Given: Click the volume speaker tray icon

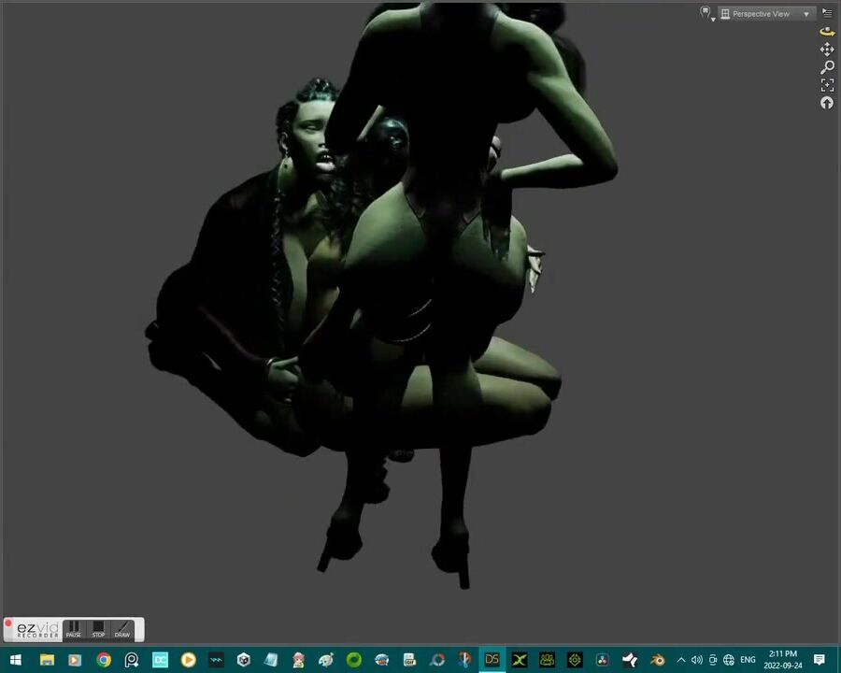Looking at the screenshot, I should (696, 660).
